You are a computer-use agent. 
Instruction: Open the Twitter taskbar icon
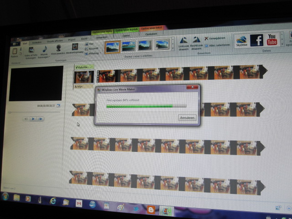136,209
